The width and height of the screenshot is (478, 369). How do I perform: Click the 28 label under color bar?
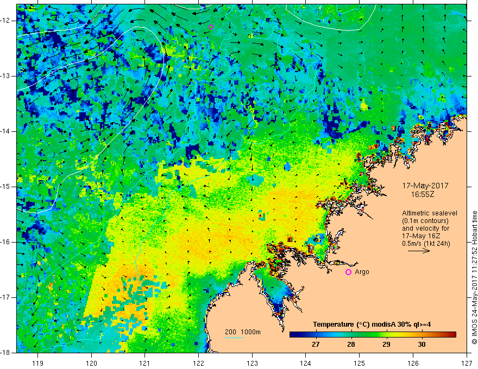[351, 345]
